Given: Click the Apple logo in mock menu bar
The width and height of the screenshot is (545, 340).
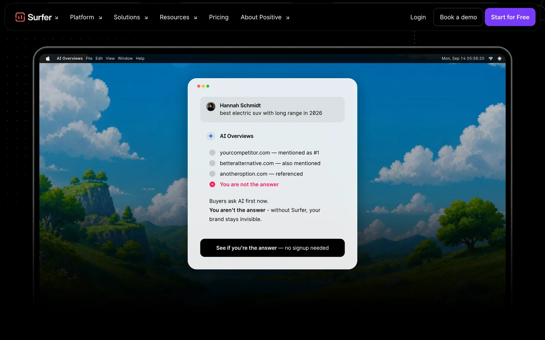Looking at the screenshot, I should pos(48,58).
